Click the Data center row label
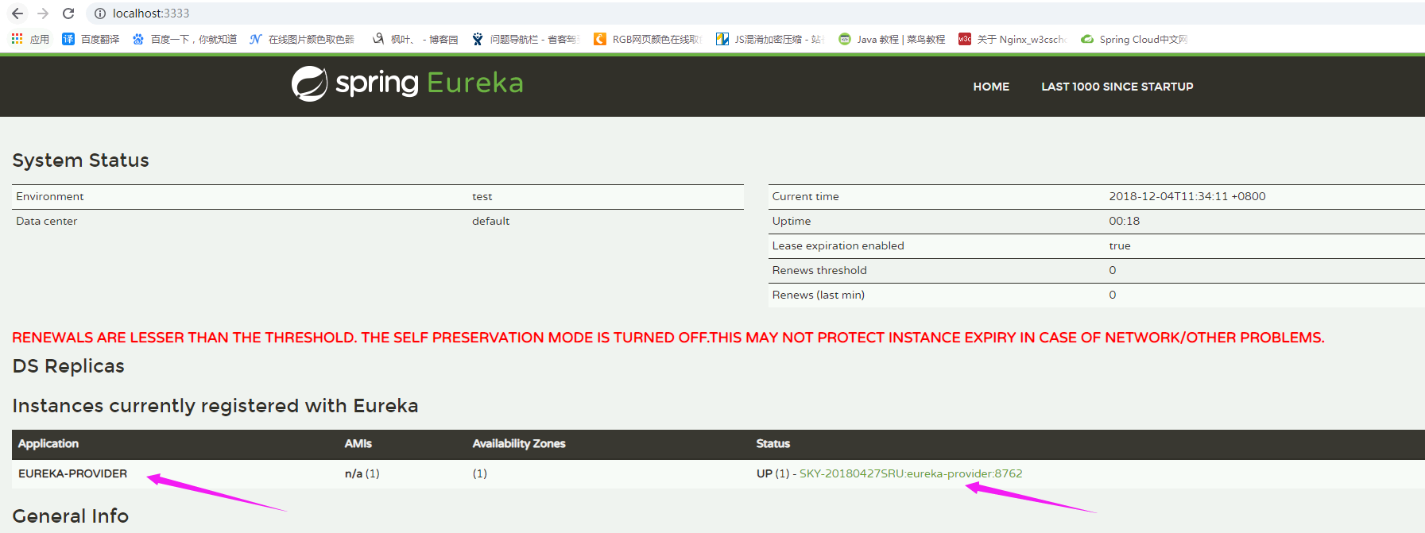 [46, 221]
